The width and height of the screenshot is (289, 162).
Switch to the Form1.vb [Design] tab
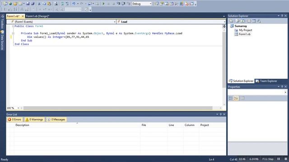click(37, 16)
